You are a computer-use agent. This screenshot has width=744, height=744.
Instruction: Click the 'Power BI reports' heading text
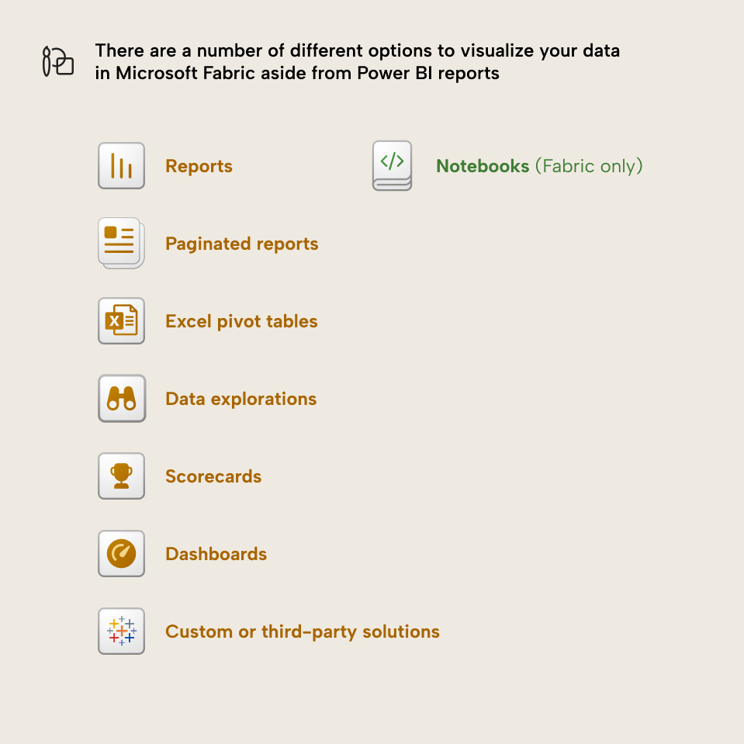(x=428, y=73)
